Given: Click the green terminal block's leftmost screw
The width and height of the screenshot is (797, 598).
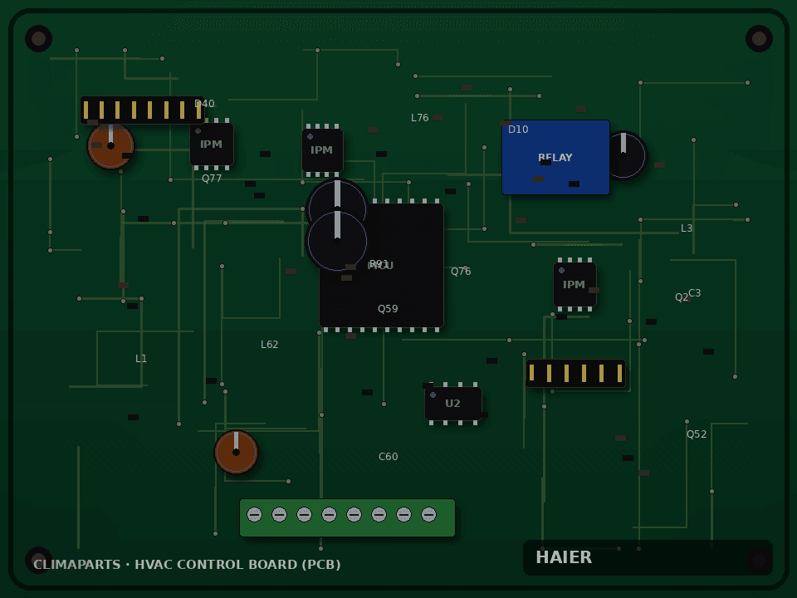Looking at the screenshot, I should (254, 515).
